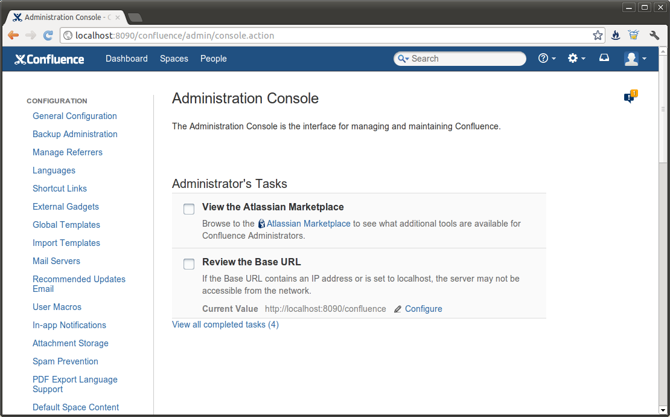Open the gear administration menu
The image size is (670, 417).
point(576,58)
